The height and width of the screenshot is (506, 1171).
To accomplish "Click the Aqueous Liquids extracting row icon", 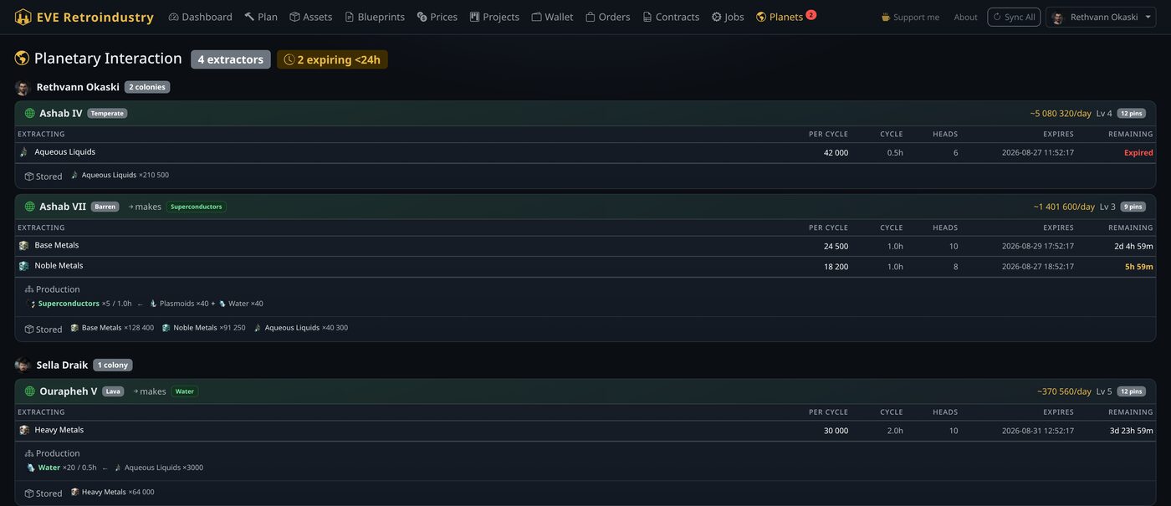I will (23, 152).
